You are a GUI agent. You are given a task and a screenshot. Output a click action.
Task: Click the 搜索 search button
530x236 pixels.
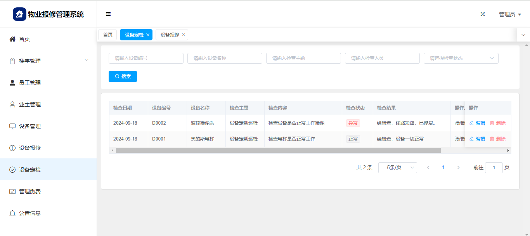(123, 76)
